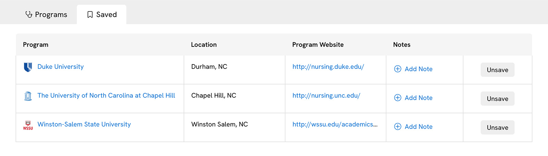The image size is (548, 156).
Task: Open the Duke University program link
Action: pos(61,67)
